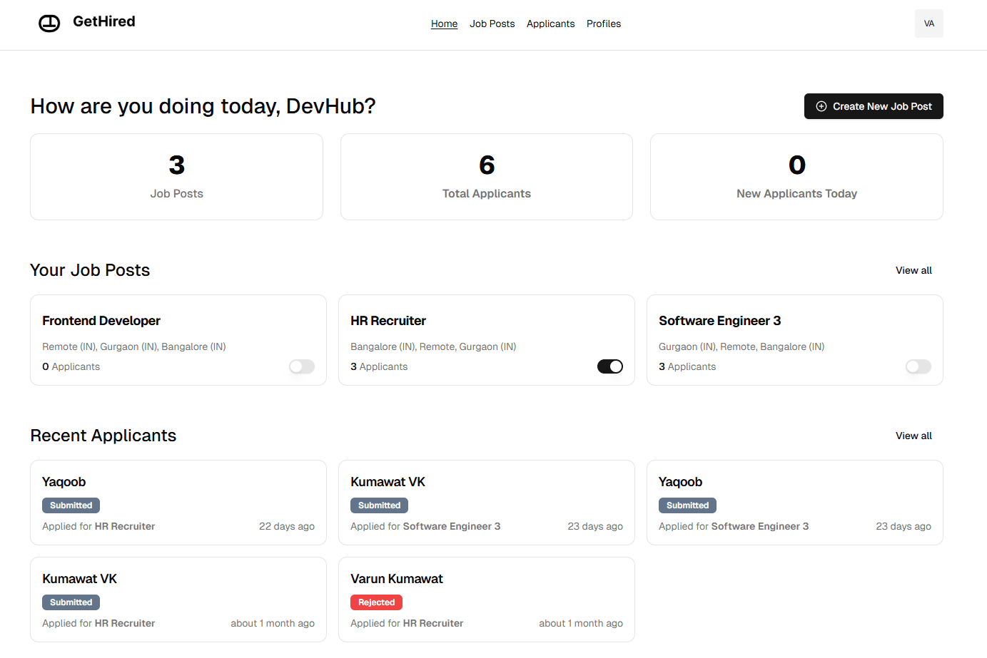This screenshot has height=658, width=987.
Task: Open the VA user avatar menu
Action: tap(929, 24)
